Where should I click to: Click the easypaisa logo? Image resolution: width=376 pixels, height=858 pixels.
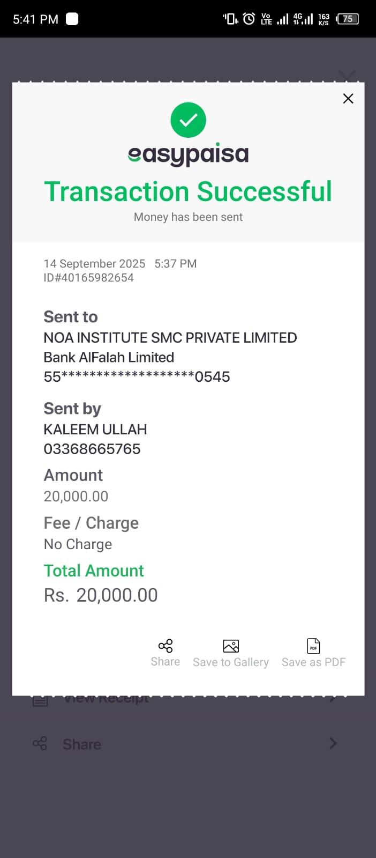188,154
